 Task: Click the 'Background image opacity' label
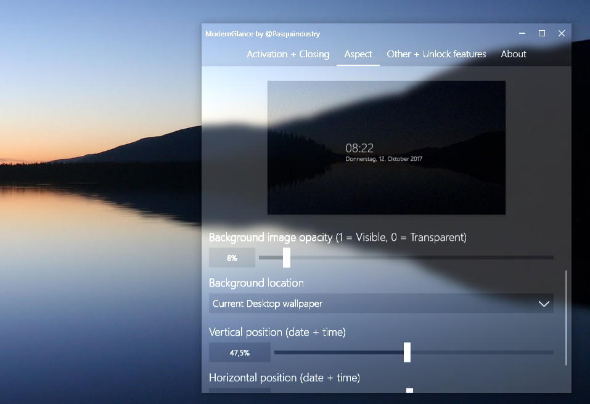(x=337, y=238)
